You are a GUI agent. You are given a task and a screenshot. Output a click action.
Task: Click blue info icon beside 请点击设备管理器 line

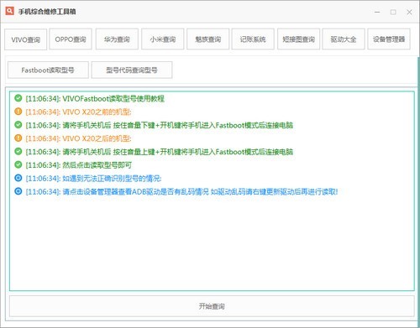point(18,191)
